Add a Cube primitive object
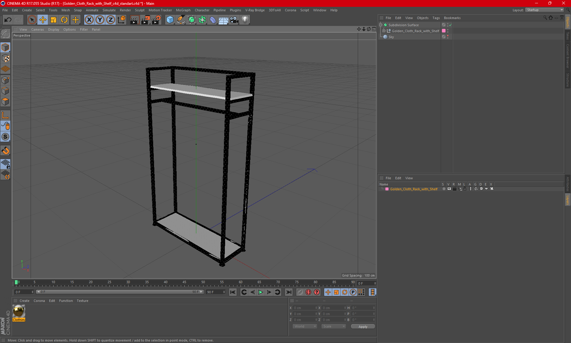Image resolution: width=571 pixels, height=343 pixels. [x=170, y=20]
